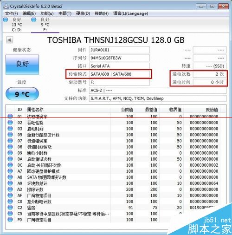This screenshot has width=232, height=235.
Task: Click the status icon for attribute C5
Action: 10,214
